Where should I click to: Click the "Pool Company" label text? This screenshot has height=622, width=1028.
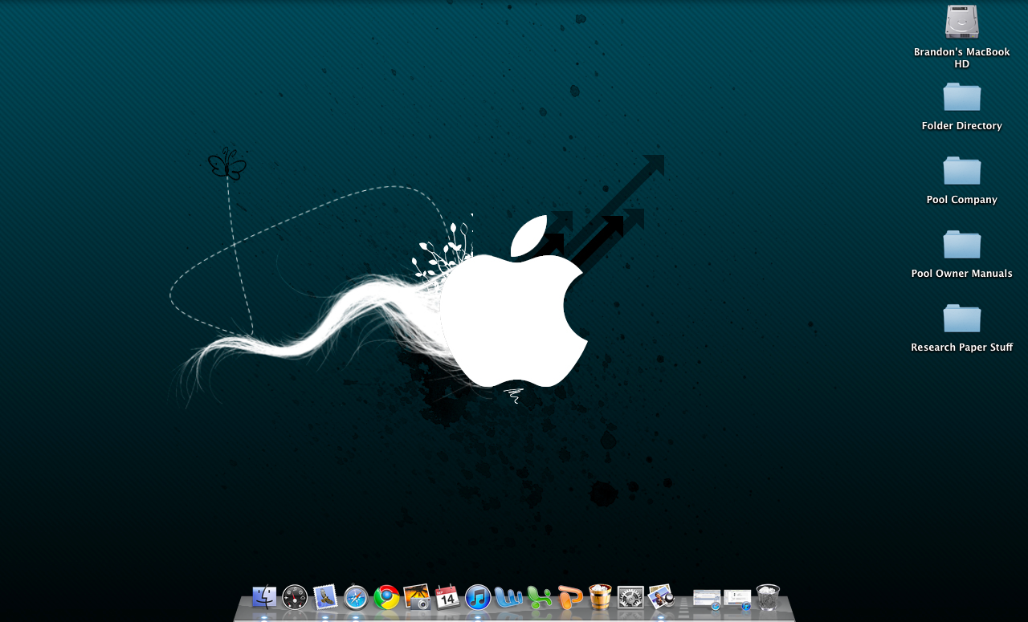point(961,200)
